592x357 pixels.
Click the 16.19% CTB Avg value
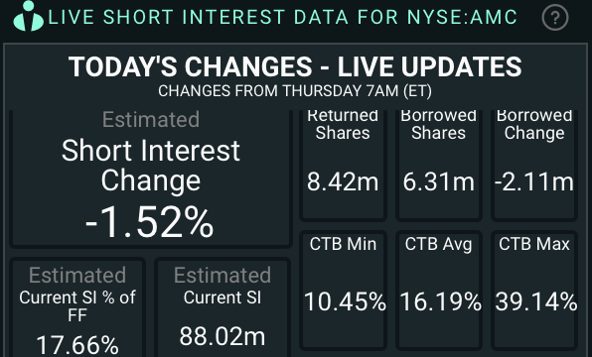[440, 301]
